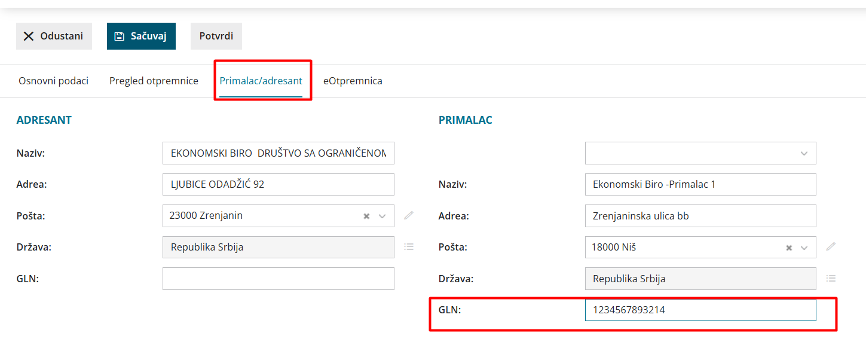Click the Primalac Adrea field Zrenjaninska ulica bb

[x=700, y=216]
